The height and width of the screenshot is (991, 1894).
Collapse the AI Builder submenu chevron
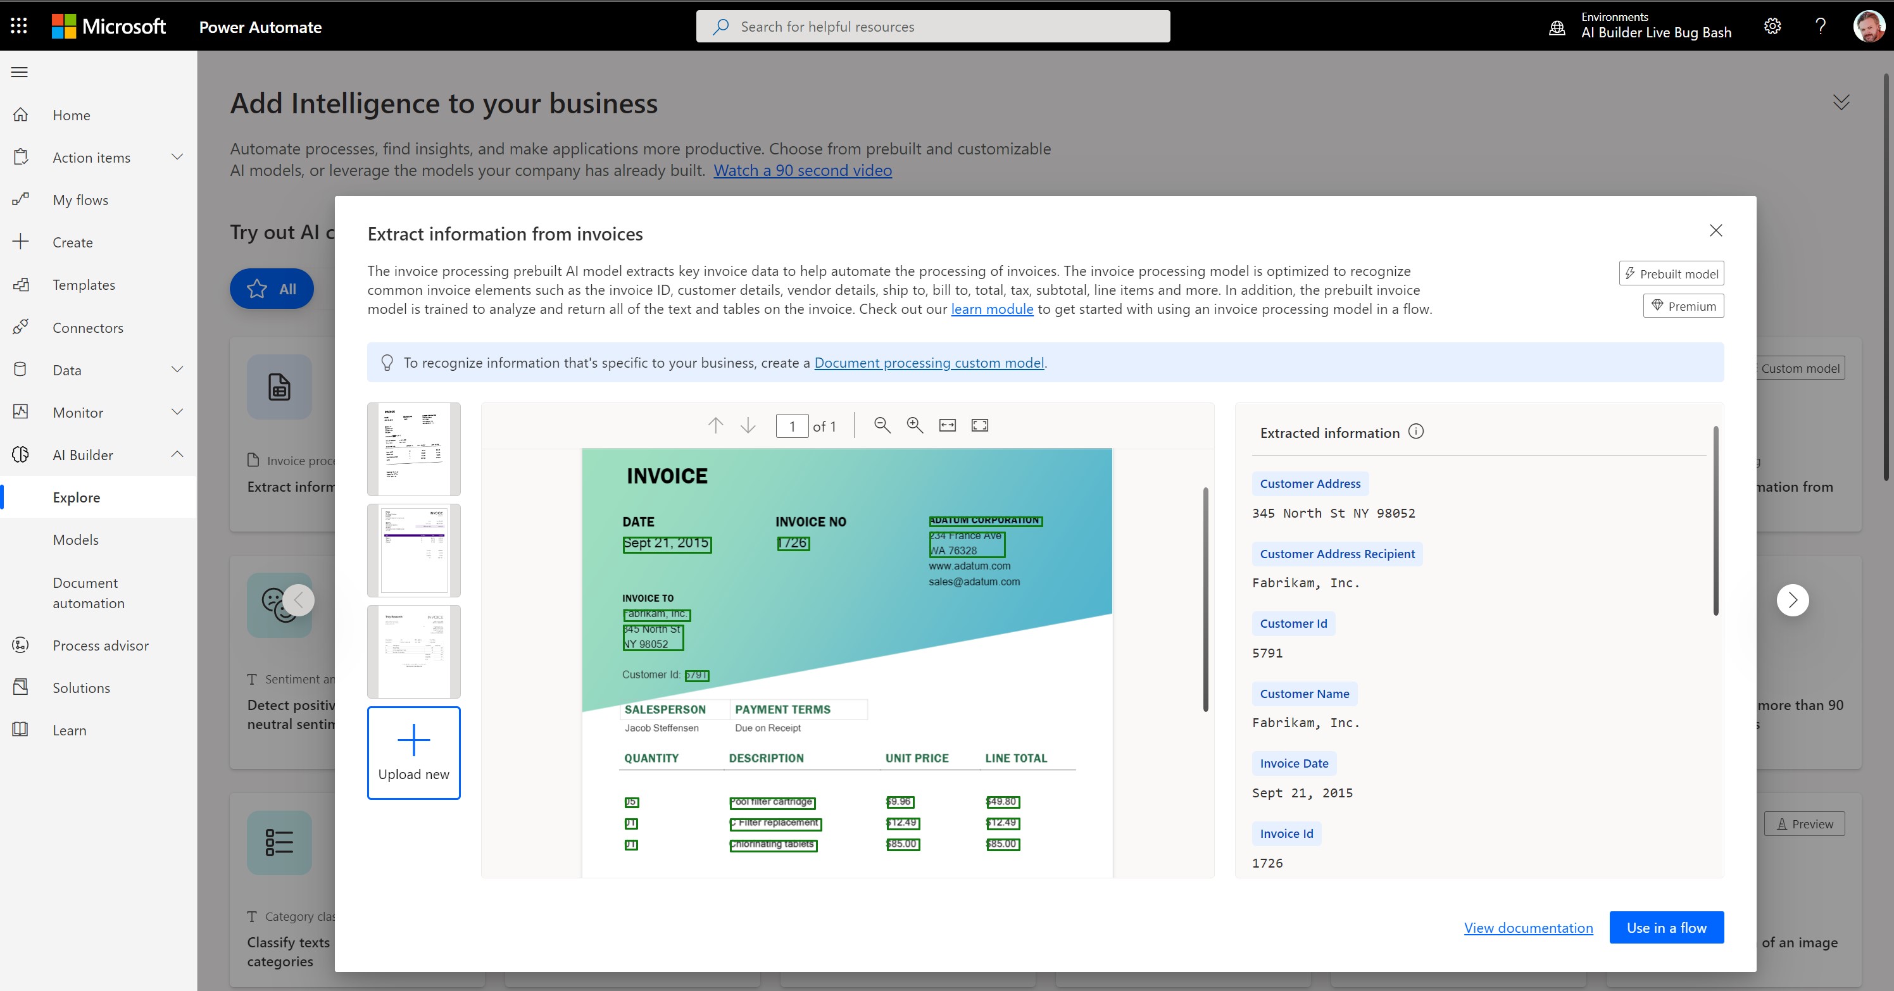click(x=177, y=454)
